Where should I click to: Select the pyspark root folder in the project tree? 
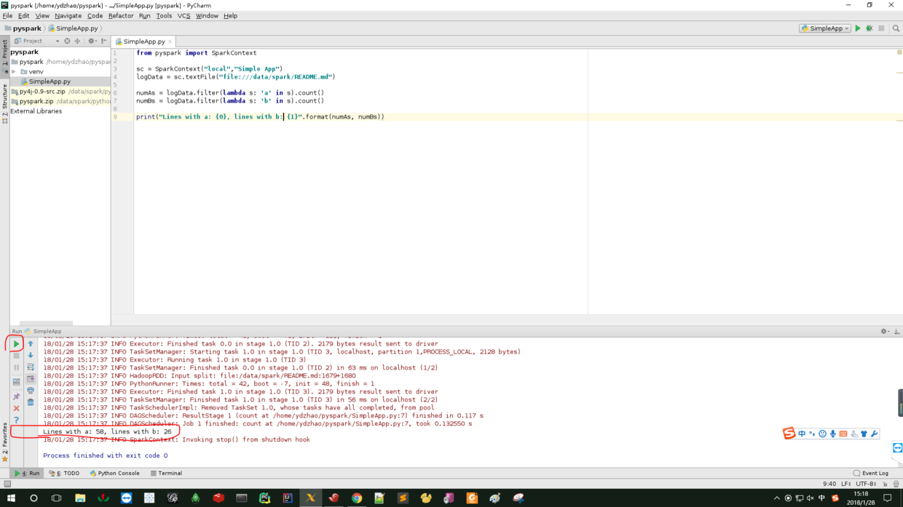tap(31, 62)
